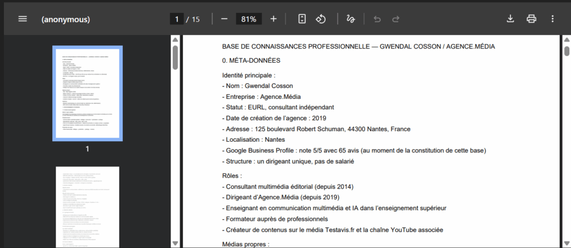Click the 'Entreprise : Agence.Média' line
The height and width of the screenshot is (248, 571).
coord(262,97)
